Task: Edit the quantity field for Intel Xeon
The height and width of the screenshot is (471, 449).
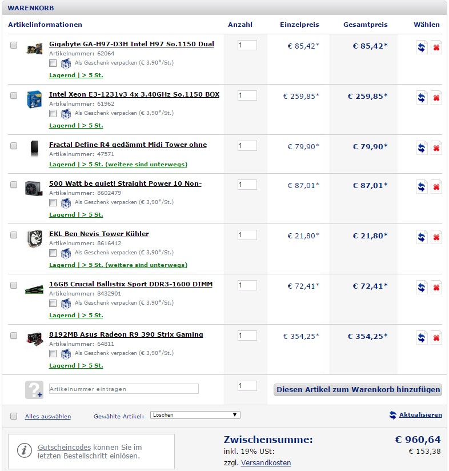Action: [x=247, y=95]
